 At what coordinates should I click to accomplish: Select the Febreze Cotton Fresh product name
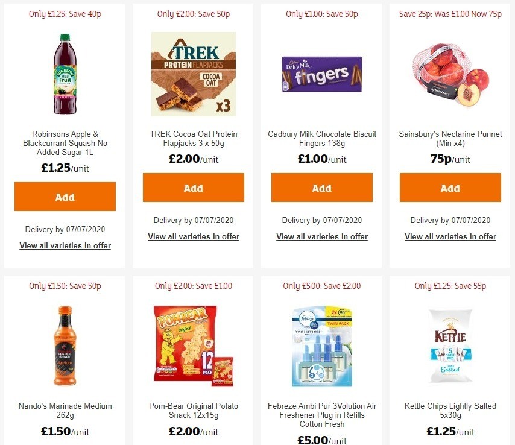coord(321,415)
